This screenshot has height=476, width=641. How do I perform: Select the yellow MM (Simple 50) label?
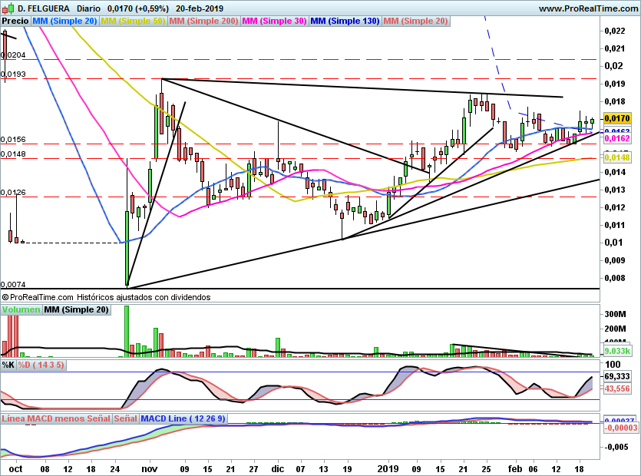point(133,21)
